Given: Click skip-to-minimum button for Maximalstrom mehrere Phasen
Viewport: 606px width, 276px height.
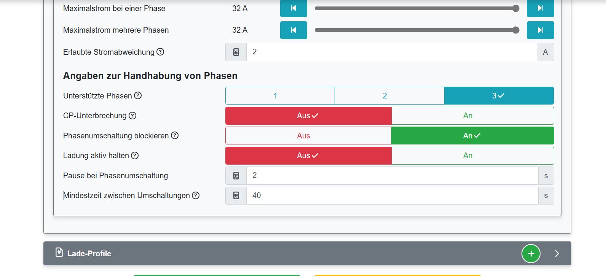Looking at the screenshot, I should (x=293, y=30).
